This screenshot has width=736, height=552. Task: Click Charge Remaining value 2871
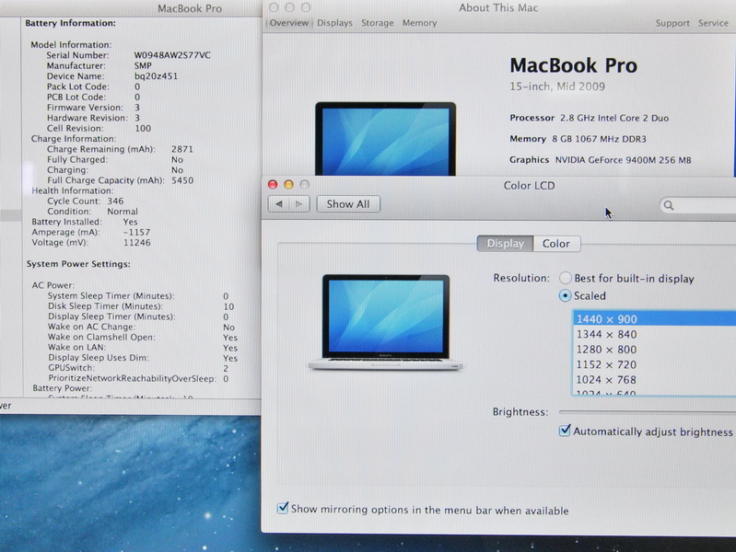coord(182,149)
